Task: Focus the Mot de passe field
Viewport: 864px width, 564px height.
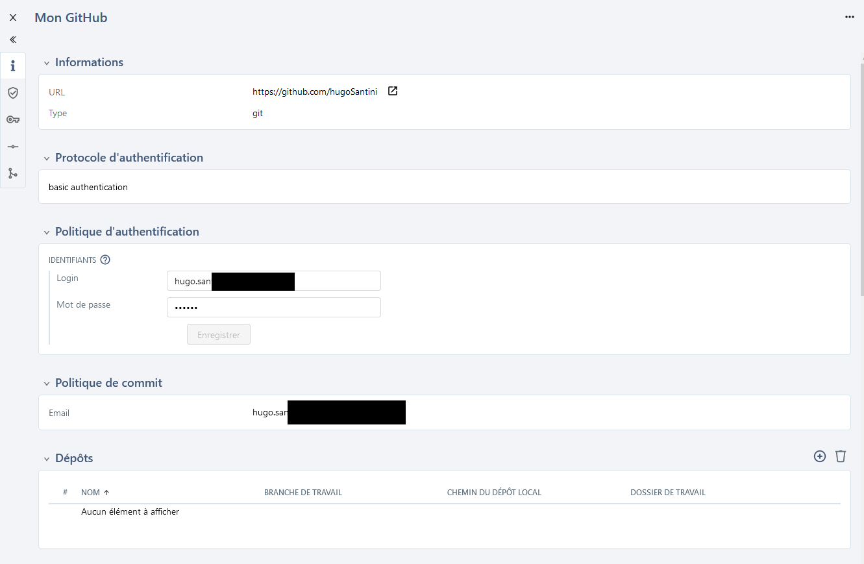Action: pyautogui.click(x=274, y=308)
